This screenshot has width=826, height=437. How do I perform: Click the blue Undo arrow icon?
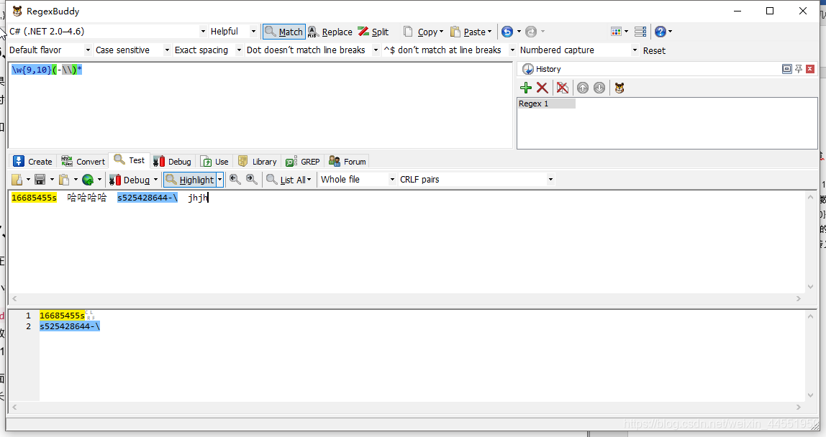[x=507, y=32]
